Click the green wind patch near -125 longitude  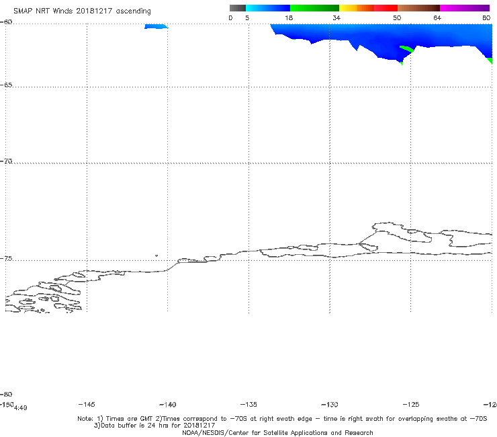coord(407,49)
